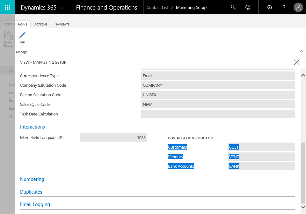Click Marketing Setup breadcrumb
Screen dimensions: 306x214
191,7
